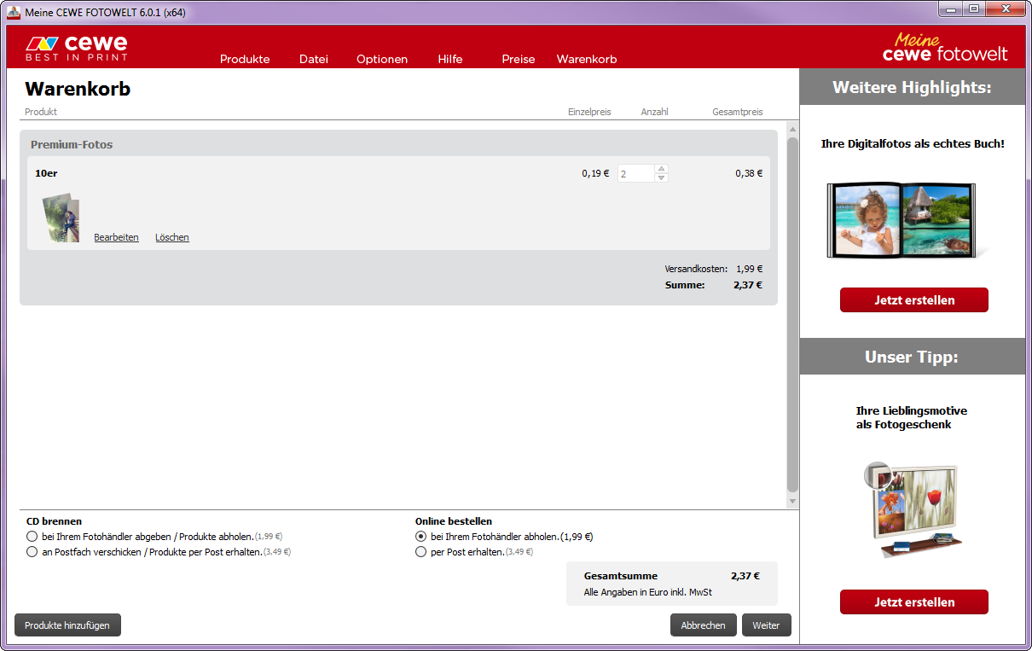Open the Preise menu

point(519,59)
